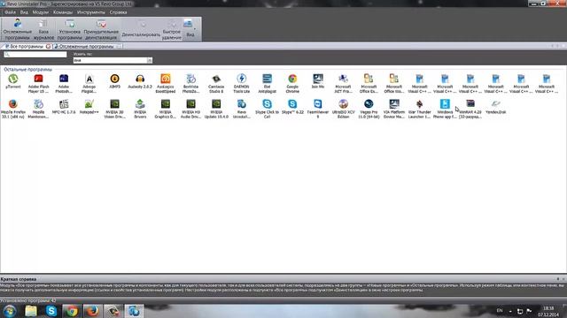567x318 pixels.
Task: Open the Файл menu
Action: click(x=10, y=12)
